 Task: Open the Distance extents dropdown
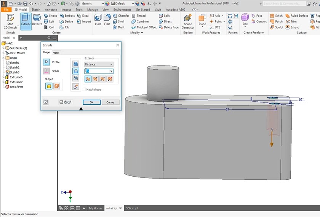pos(99,64)
